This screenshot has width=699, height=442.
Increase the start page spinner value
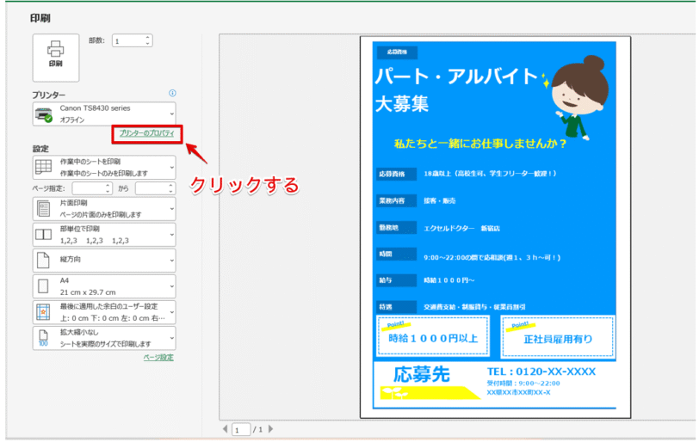tap(108, 185)
